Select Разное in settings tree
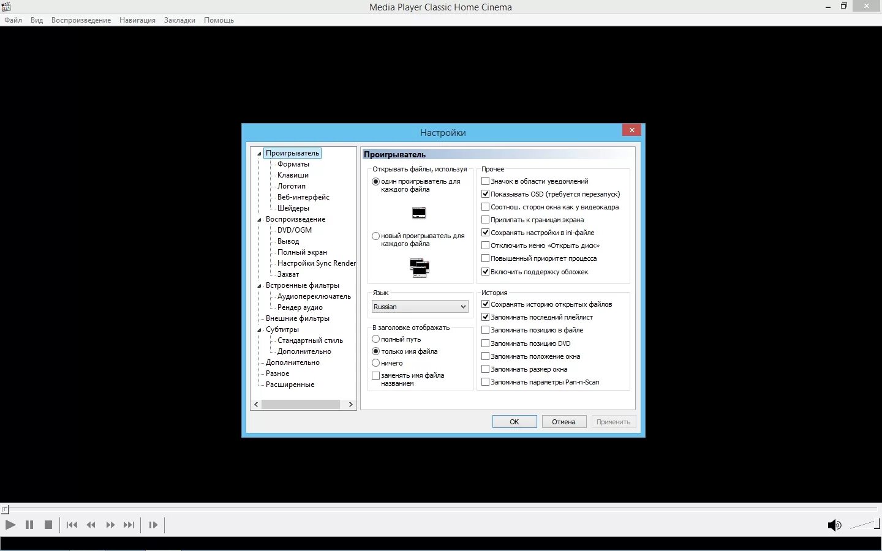This screenshot has width=882, height=551. (x=277, y=373)
